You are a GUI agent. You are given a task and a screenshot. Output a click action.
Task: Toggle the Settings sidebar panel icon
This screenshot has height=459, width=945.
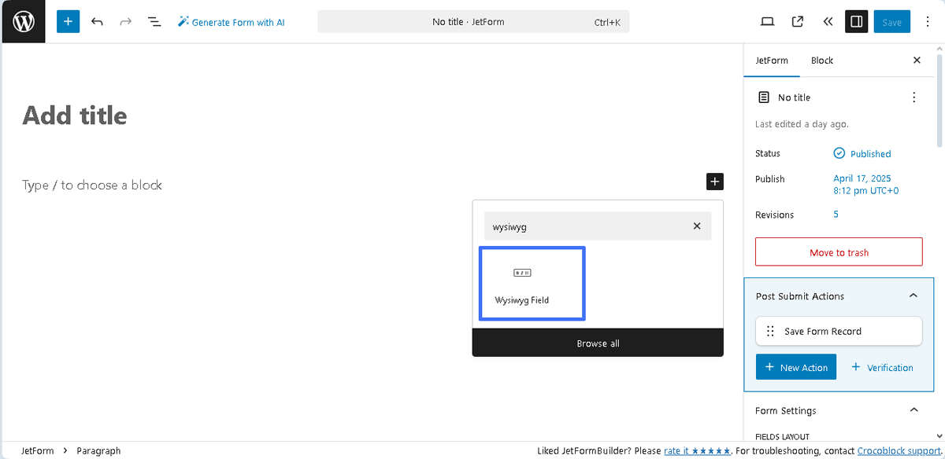pos(856,21)
